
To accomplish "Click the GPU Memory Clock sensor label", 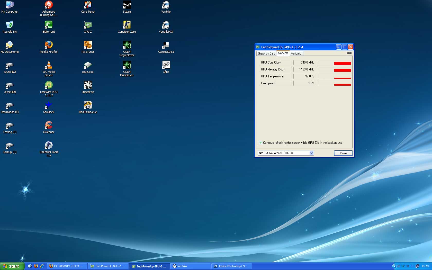I will coord(276,69).
